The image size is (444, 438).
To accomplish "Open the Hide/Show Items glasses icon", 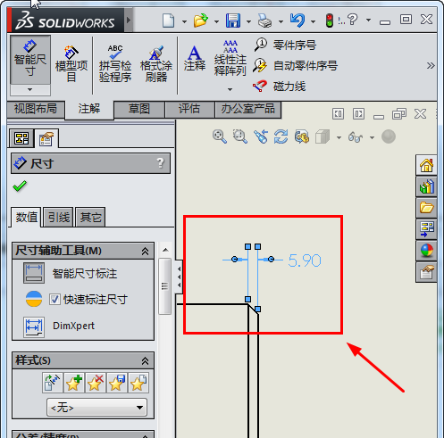I will pyautogui.click(x=356, y=137).
